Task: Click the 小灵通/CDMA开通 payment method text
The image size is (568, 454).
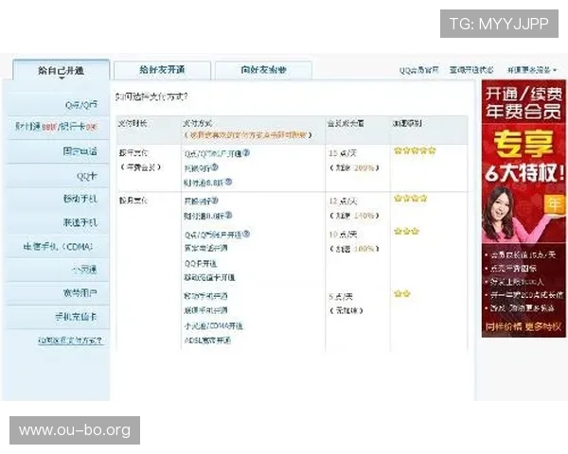Action: (213, 325)
